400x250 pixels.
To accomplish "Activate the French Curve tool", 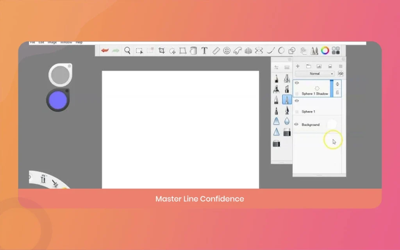I will [237, 50].
